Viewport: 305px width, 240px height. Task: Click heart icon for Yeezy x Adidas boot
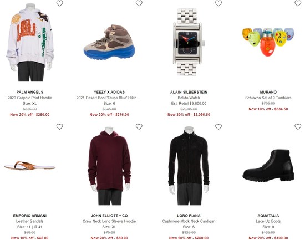tap(139, 3)
